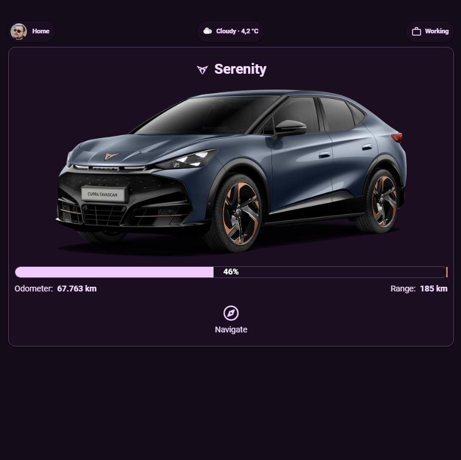Screen dimensions: 461x460
Task: Select the Serenity car title
Action: pos(240,70)
